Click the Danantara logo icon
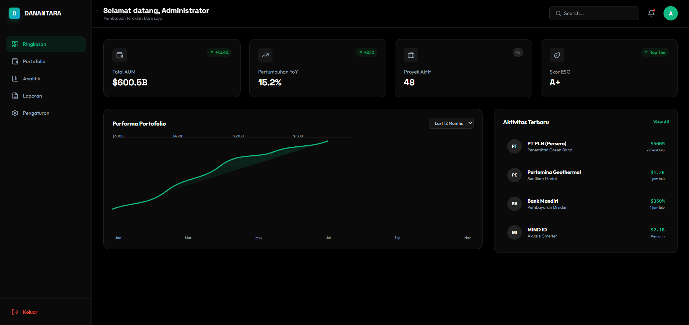This screenshot has height=325, width=689. [x=14, y=13]
